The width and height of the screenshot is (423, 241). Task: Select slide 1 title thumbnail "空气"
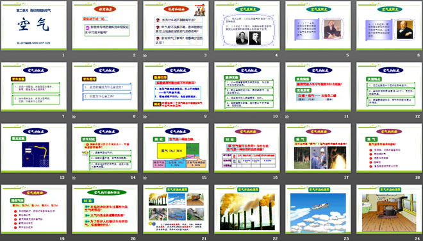point(34,26)
